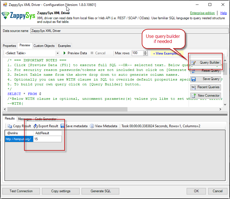The height and width of the screenshot is (199, 230).
Task: Click the Generate SQL button
Action: click(x=101, y=191)
